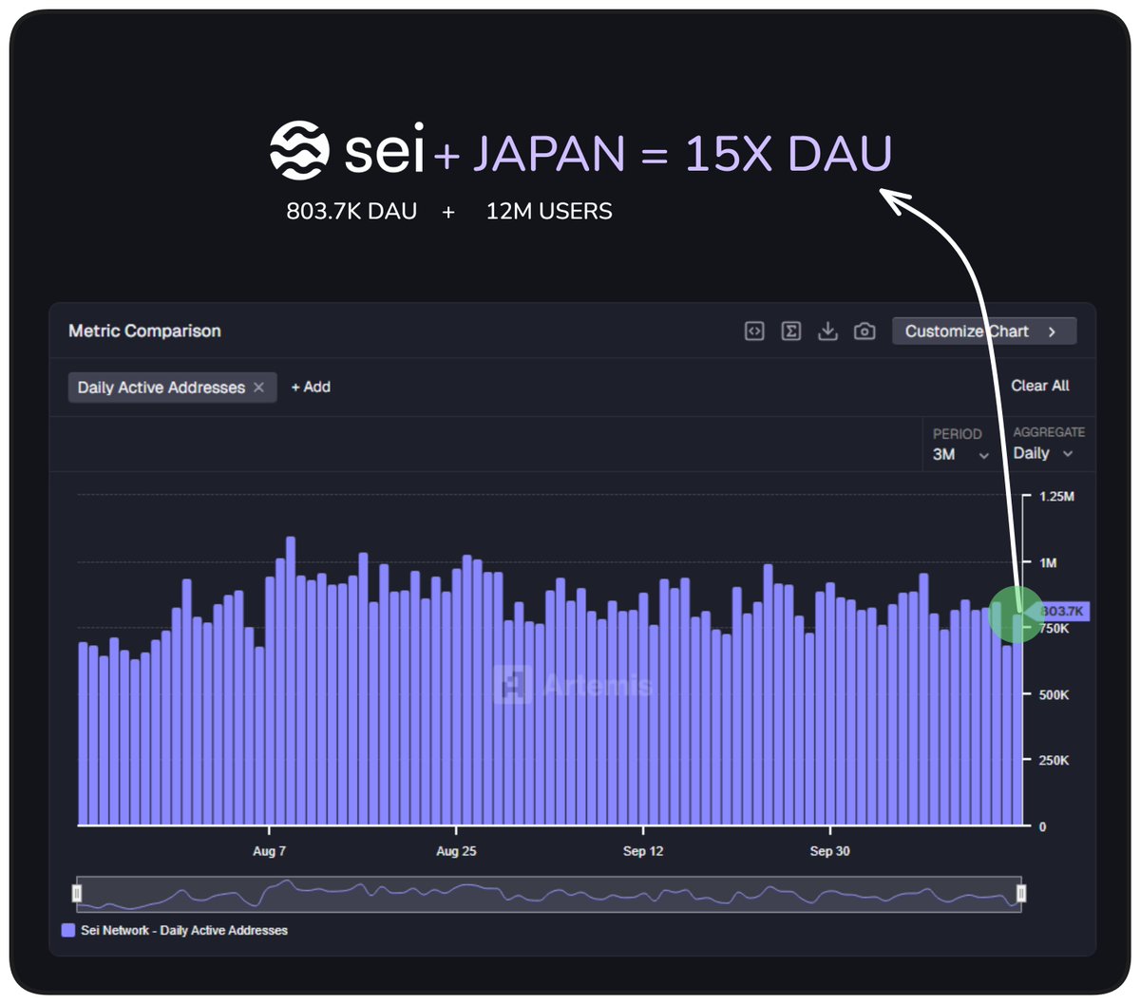Take a chart snapshot with camera icon
1140x1004 pixels.
[x=864, y=332]
